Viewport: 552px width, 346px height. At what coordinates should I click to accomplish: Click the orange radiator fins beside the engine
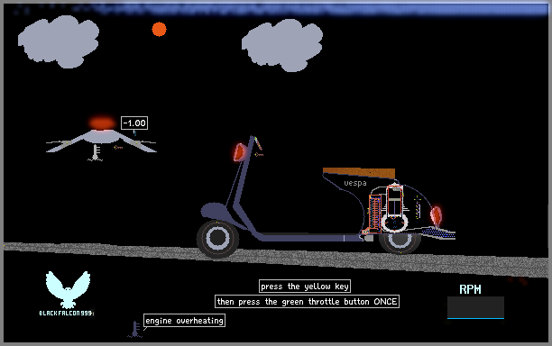[374, 213]
